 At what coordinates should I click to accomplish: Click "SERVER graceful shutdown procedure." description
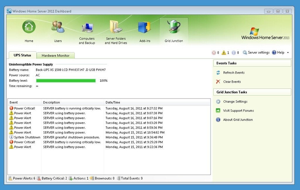click(x=71, y=137)
